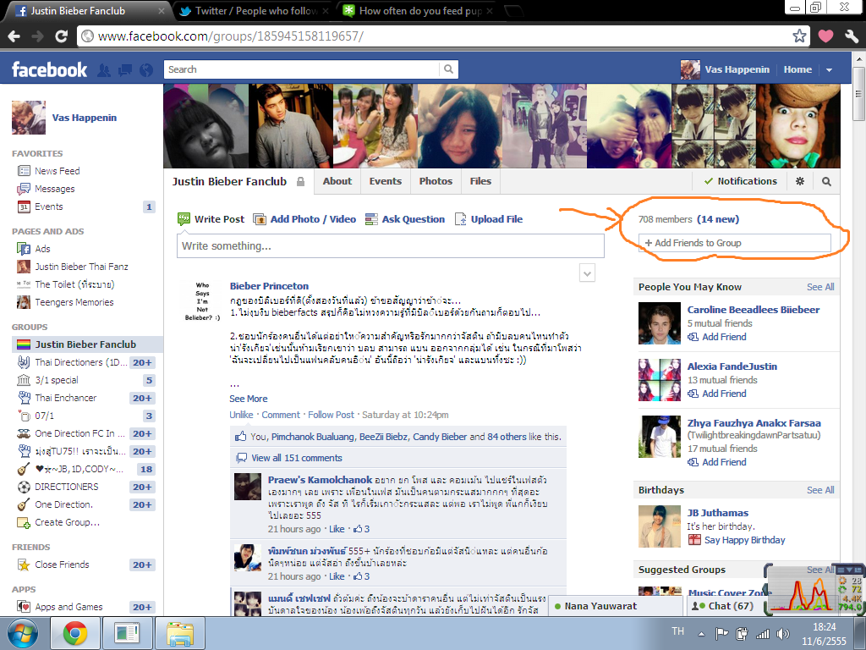Open account dropdown arrow beside Home
The image size is (866, 650).
[829, 69]
